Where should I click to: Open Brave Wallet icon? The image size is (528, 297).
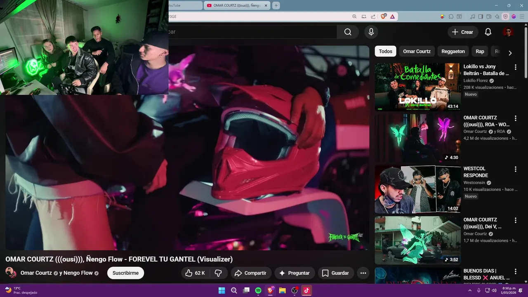click(x=489, y=16)
